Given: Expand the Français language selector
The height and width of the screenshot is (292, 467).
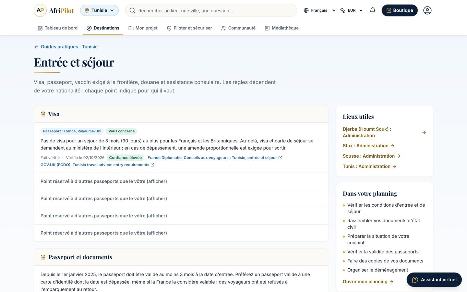Looking at the screenshot, I should (319, 10).
